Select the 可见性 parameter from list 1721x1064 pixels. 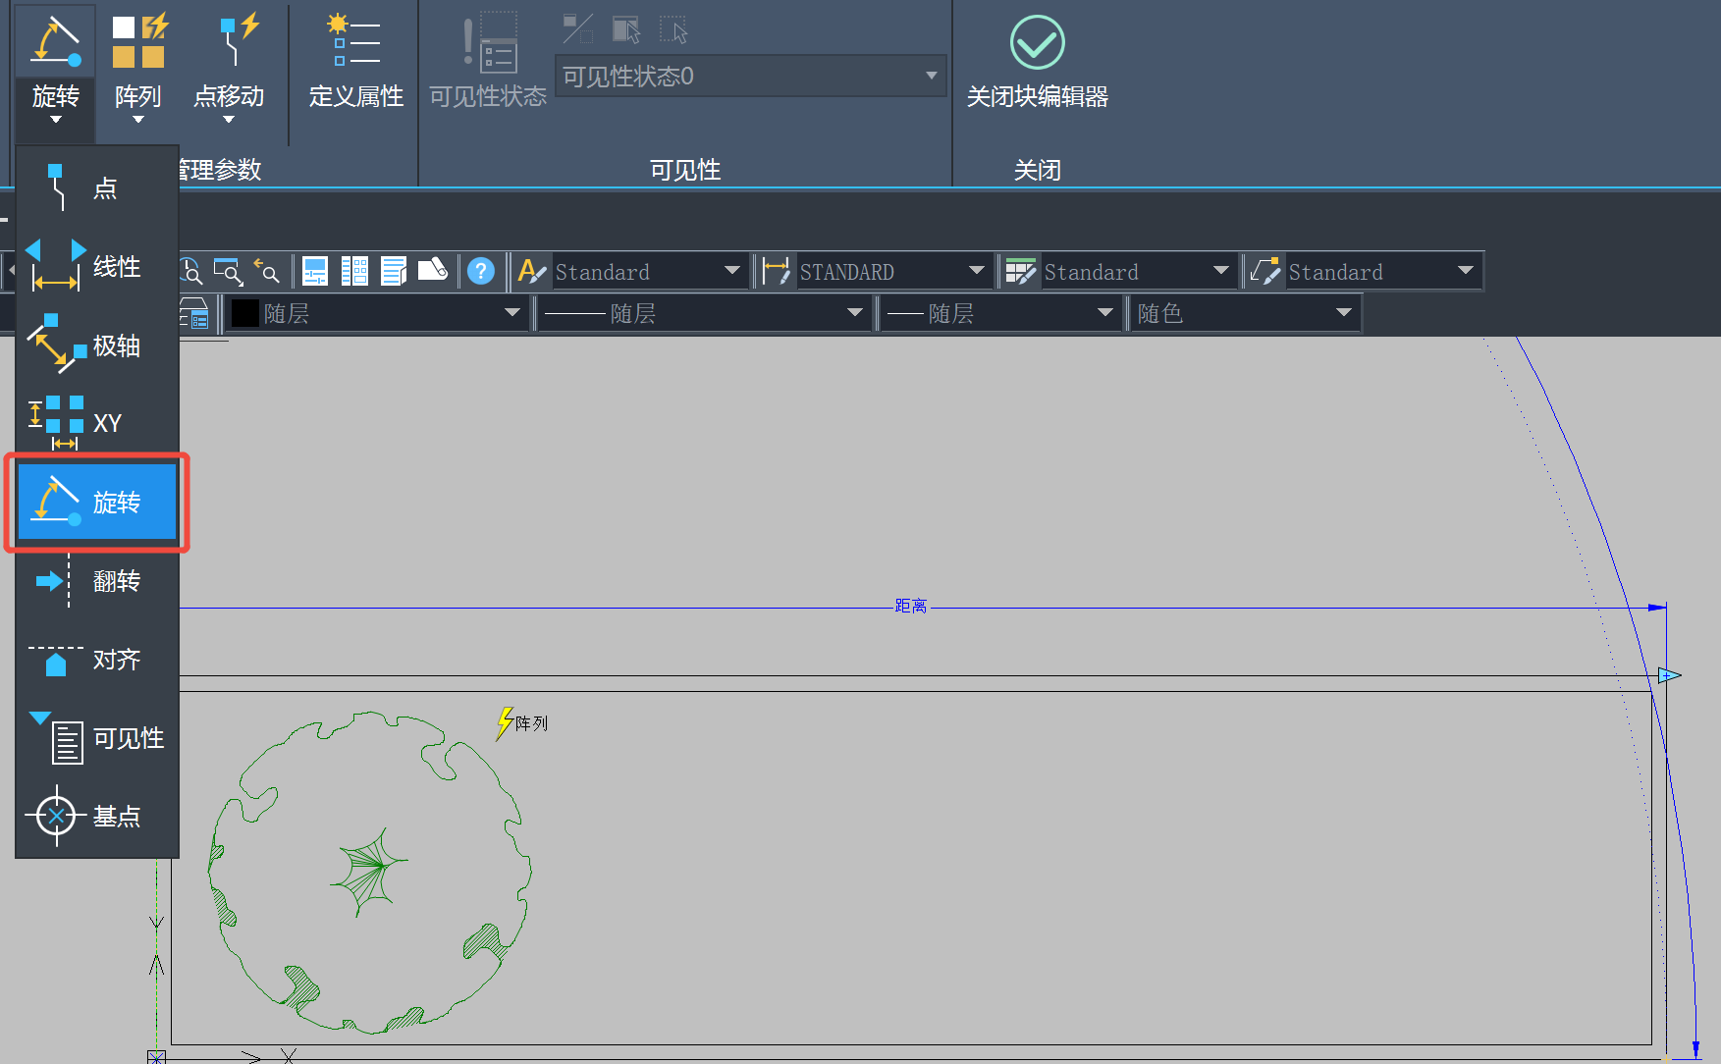[96, 738]
